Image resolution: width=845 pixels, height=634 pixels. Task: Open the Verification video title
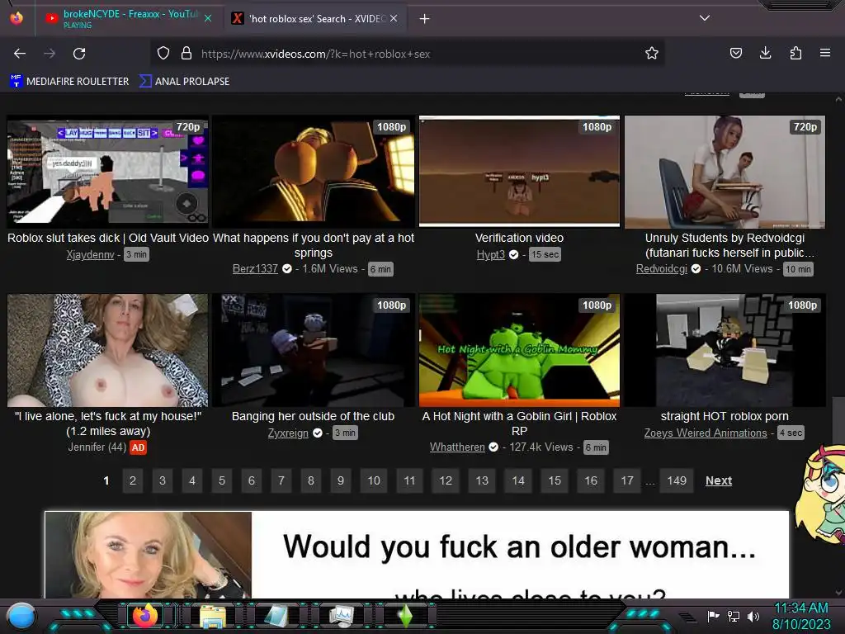(519, 238)
